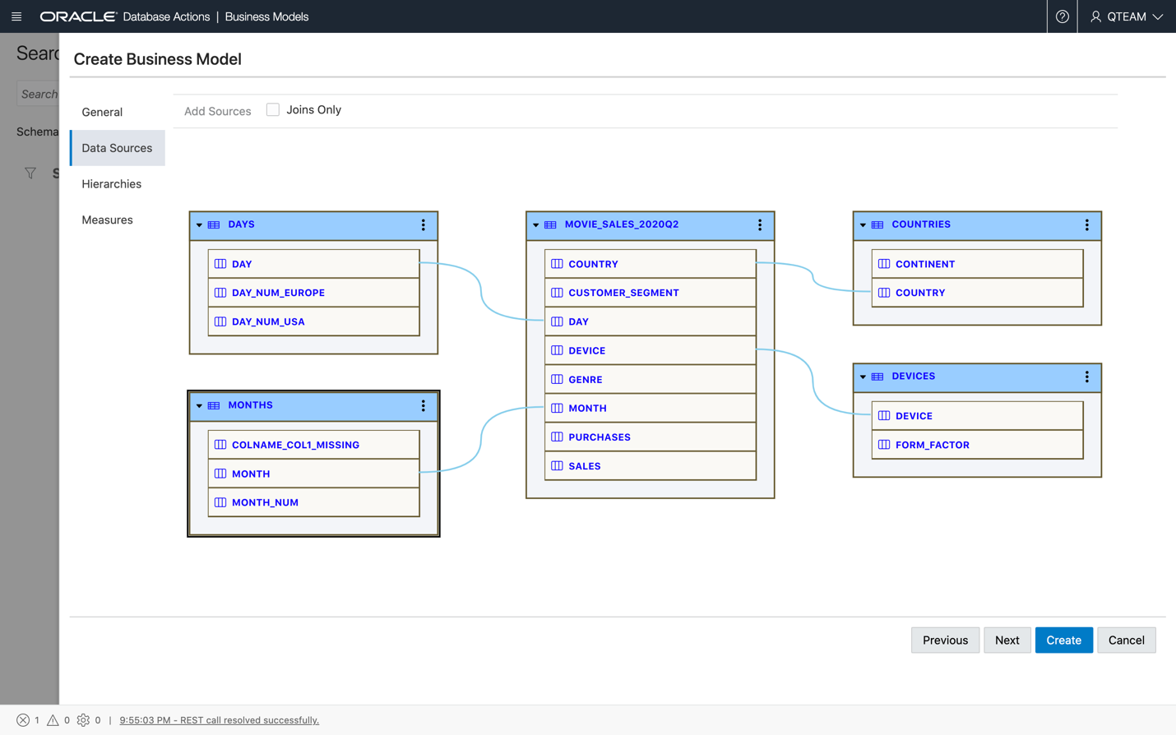
Task: Enable the Joins Only checkbox
Action: pyautogui.click(x=273, y=110)
